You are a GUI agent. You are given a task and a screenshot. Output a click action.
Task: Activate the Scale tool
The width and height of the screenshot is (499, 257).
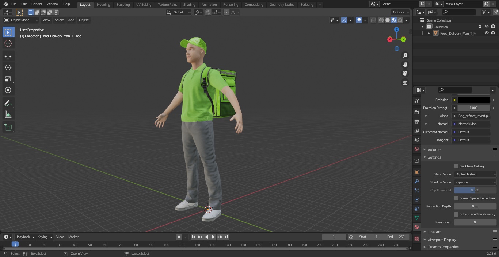point(8,79)
